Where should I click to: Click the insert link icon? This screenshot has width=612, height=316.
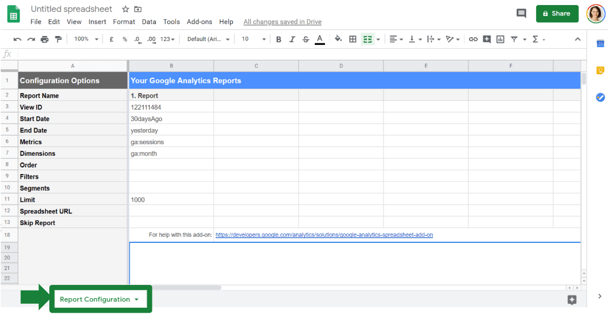[x=473, y=39]
